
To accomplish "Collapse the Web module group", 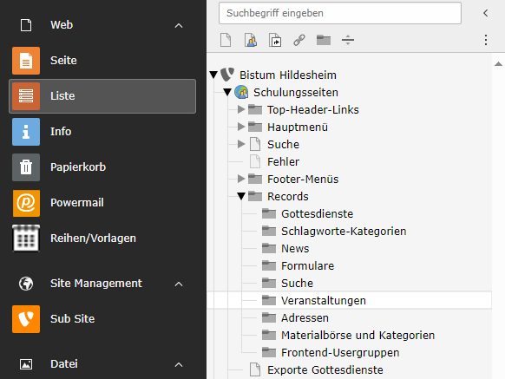I will (179, 25).
